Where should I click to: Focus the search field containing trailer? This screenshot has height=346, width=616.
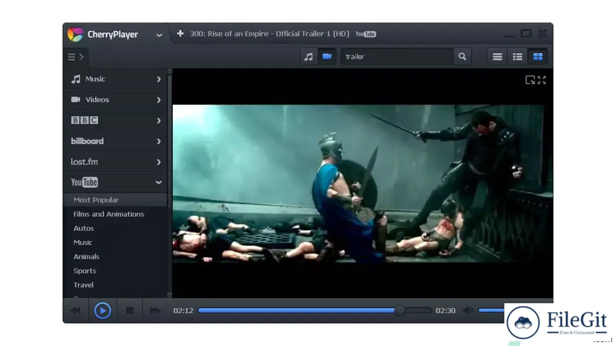point(397,57)
